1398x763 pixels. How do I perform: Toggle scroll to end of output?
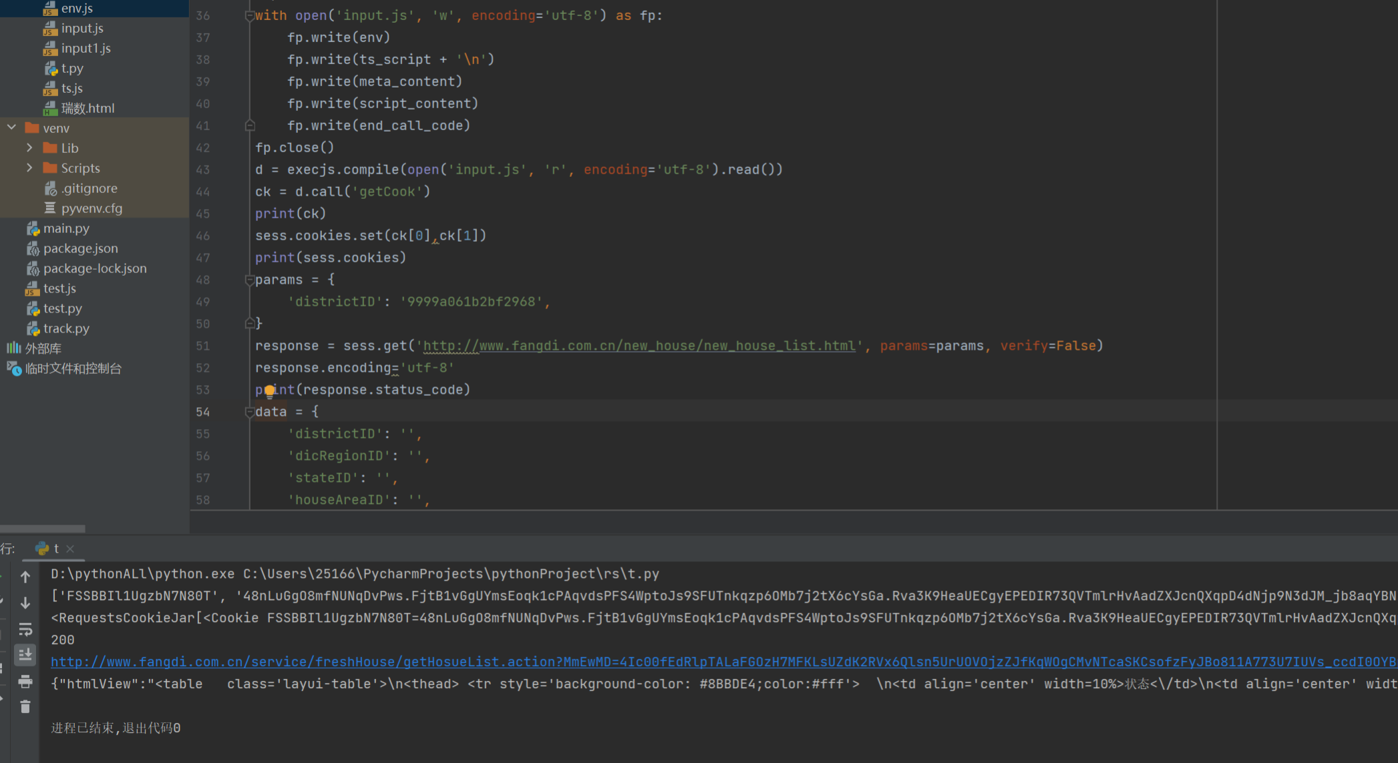25,655
